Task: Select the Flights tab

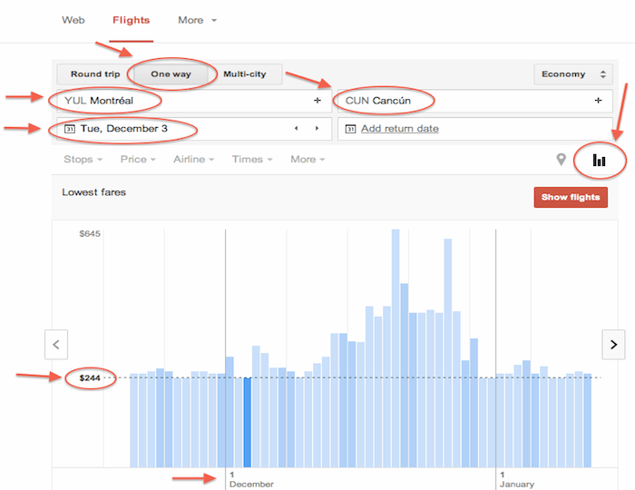Action: point(132,20)
